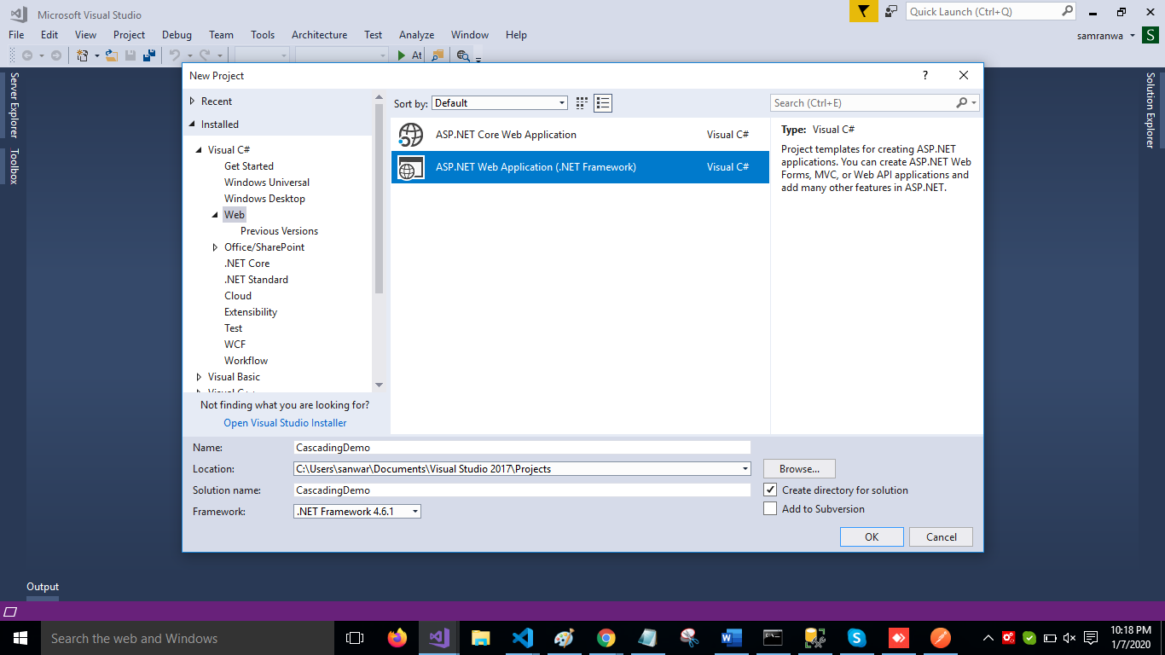Launch Firefox from the taskbar
Screen dimensions: 1165x655
click(x=397, y=638)
